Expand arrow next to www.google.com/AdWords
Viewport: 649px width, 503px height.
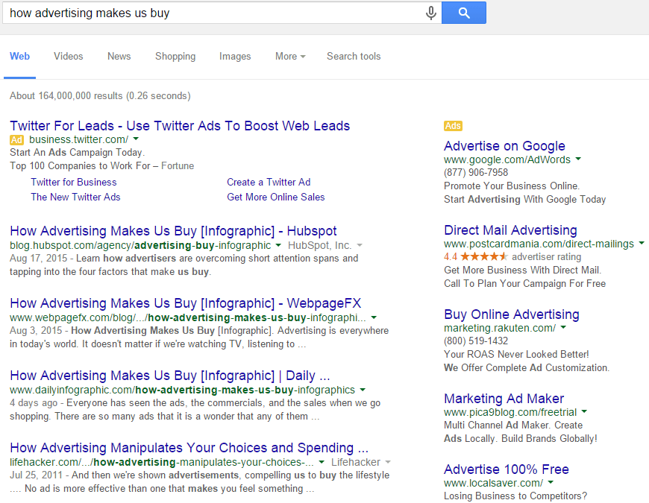point(578,159)
